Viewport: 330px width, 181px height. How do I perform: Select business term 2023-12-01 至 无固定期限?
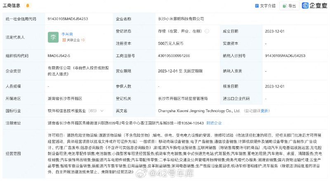coord(180,71)
